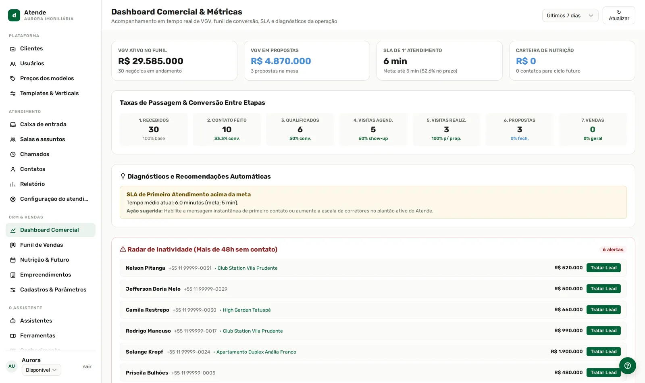This screenshot has height=383, width=645.
Task: Click the Clientes sidebar icon
Action: pos(13,49)
